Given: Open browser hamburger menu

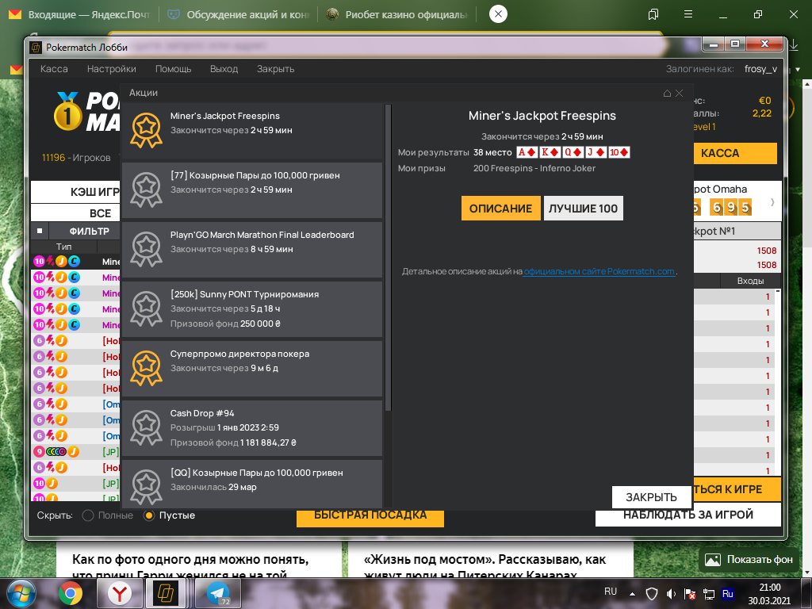Looking at the screenshot, I should (x=688, y=14).
